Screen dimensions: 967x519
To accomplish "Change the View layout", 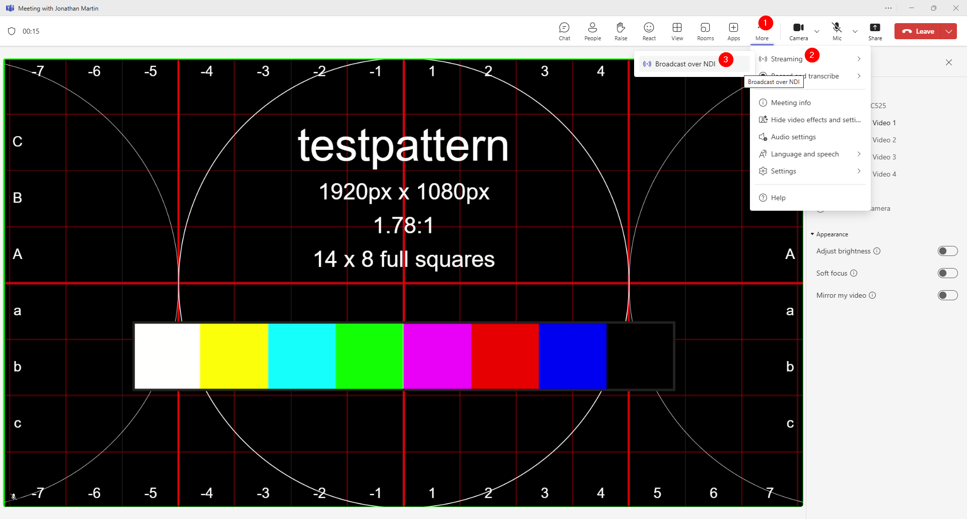I will pyautogui.click(x=677, y=31).
